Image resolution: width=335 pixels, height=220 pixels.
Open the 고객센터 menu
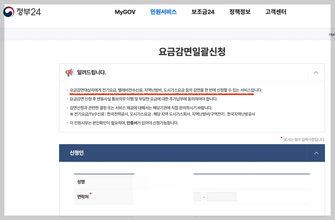pyautogui.click(x=276, y=12)
